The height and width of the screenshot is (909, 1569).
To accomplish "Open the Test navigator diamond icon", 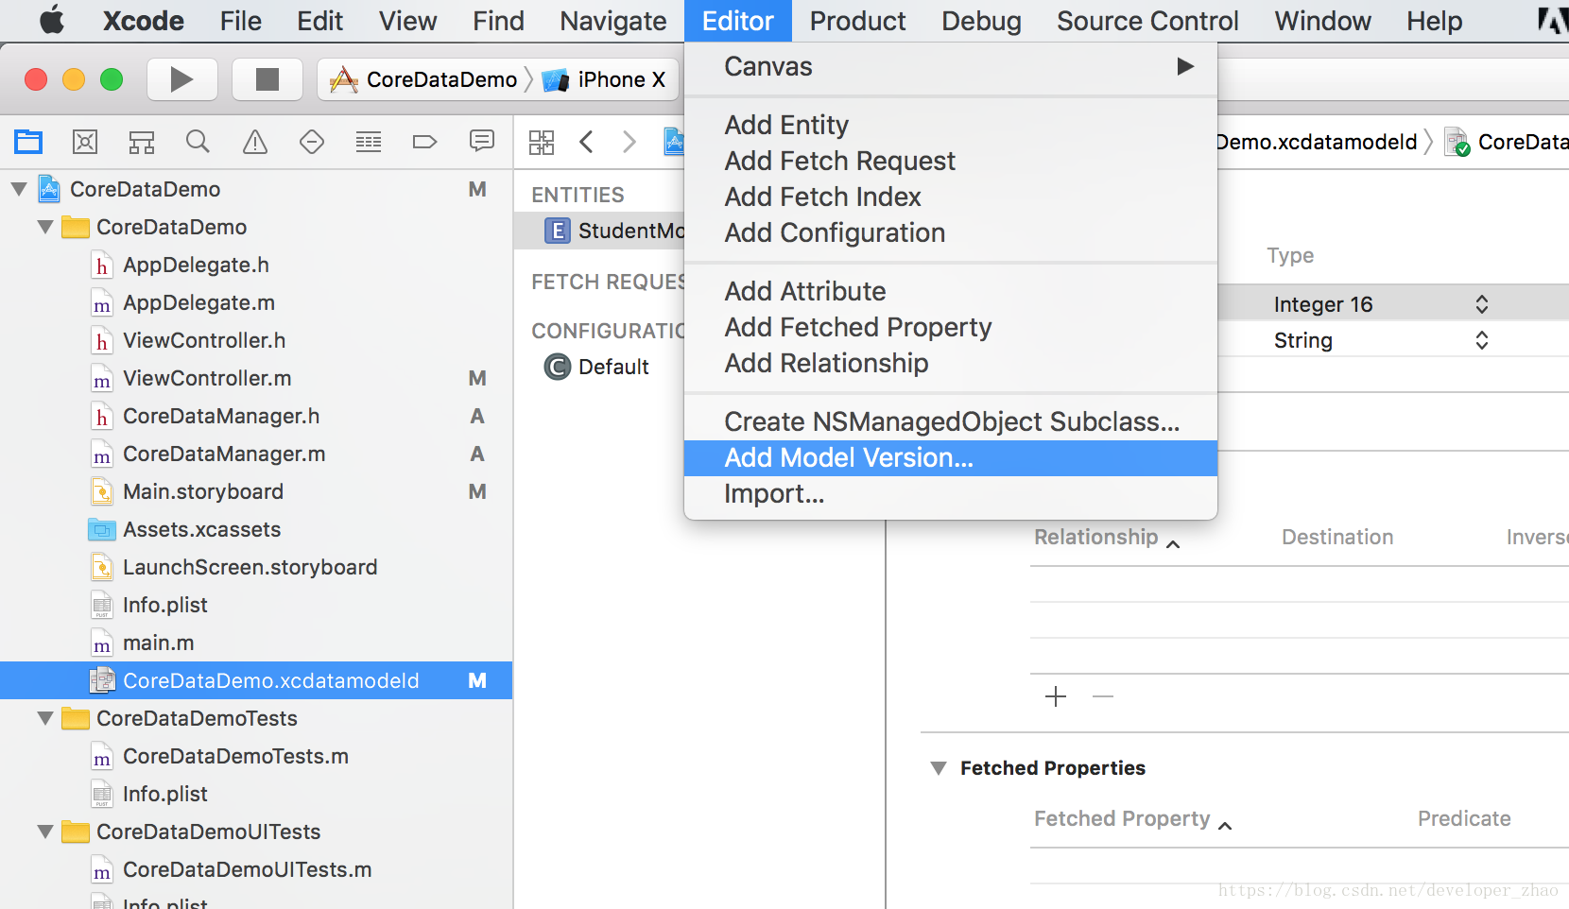I will click(312, 142).
